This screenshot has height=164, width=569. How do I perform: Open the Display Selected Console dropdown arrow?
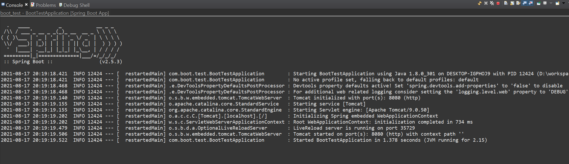point(551,3)
